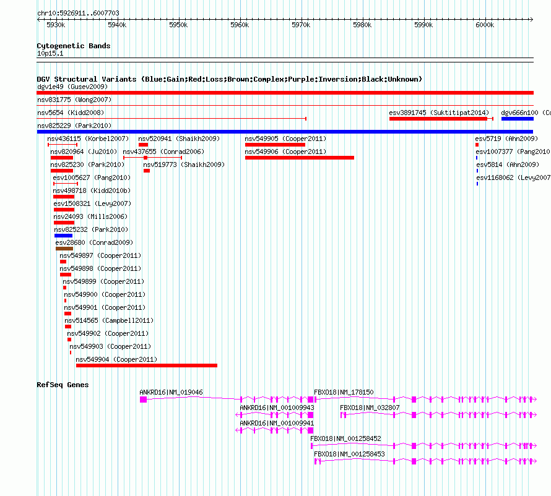Click the nsv437655 (Conrad2006) label

pos(163,152)
